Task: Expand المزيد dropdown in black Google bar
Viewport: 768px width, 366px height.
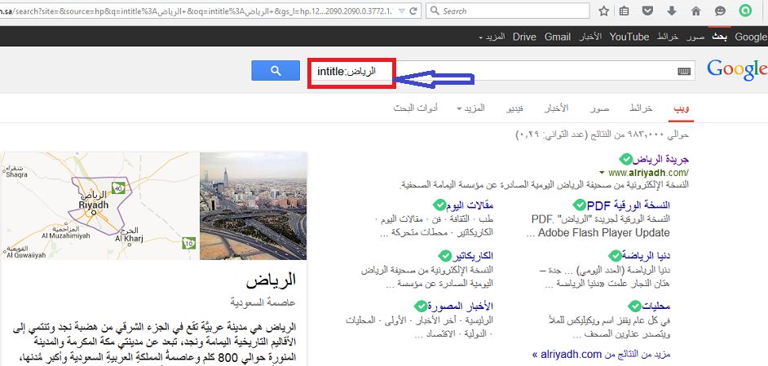Action: tap(492, 37)
